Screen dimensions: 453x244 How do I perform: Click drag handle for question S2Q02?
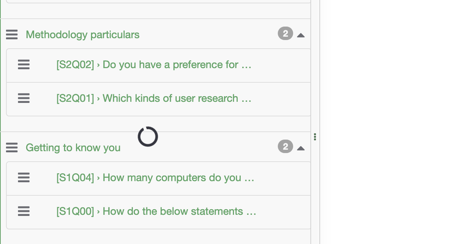point(24,65)
